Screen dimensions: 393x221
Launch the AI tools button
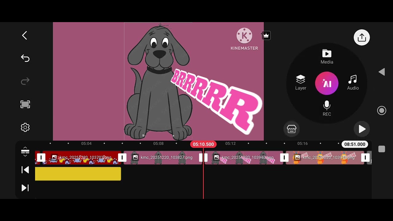[327, 83]
